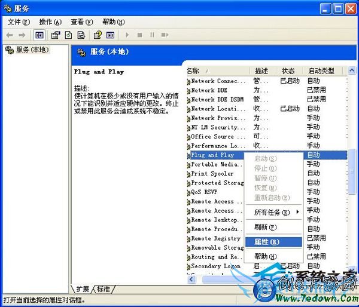
Task: Click the horizontal scrollbar left arrow
Action: point(191,279)
